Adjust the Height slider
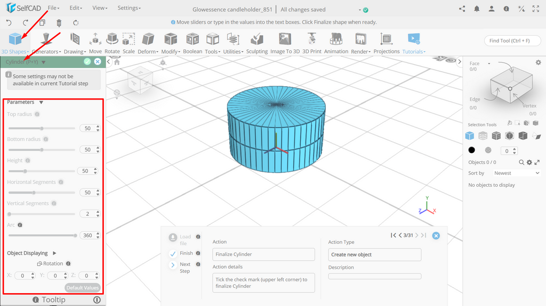Screen dimensions: 546x306 pos(42,171)
